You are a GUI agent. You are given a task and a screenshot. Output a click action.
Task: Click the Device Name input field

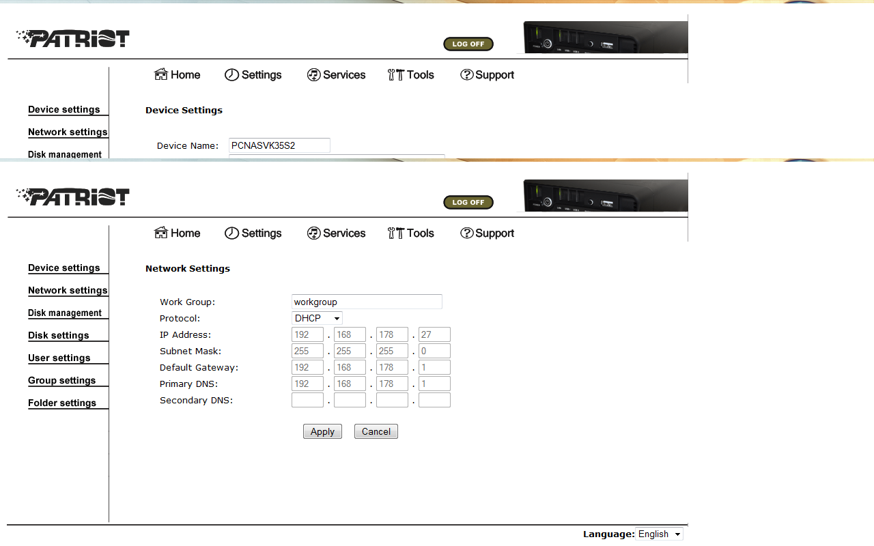point(279,145)
